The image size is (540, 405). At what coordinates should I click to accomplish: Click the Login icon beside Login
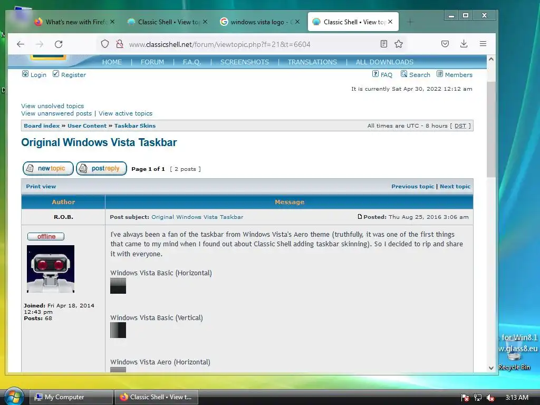(25, 74)
